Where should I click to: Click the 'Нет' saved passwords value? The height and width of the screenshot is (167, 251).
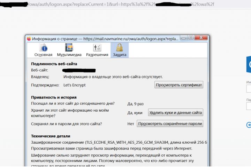(x=131, y=124)
